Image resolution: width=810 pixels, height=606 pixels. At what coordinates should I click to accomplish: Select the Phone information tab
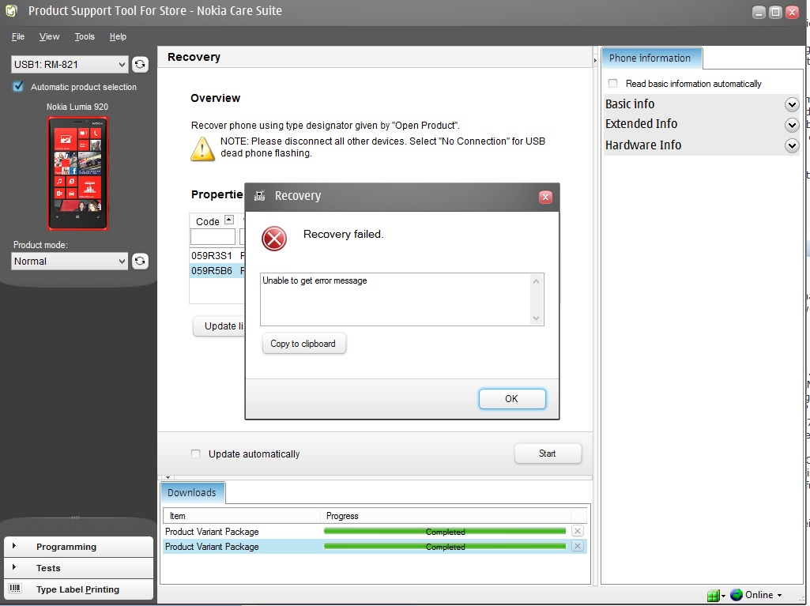[650, 58]
